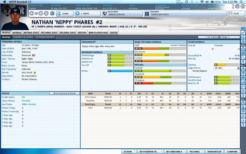The height and width of the screenshot is (154, 246).
Task: Open the question mark help icon
Action: point(242,6)
